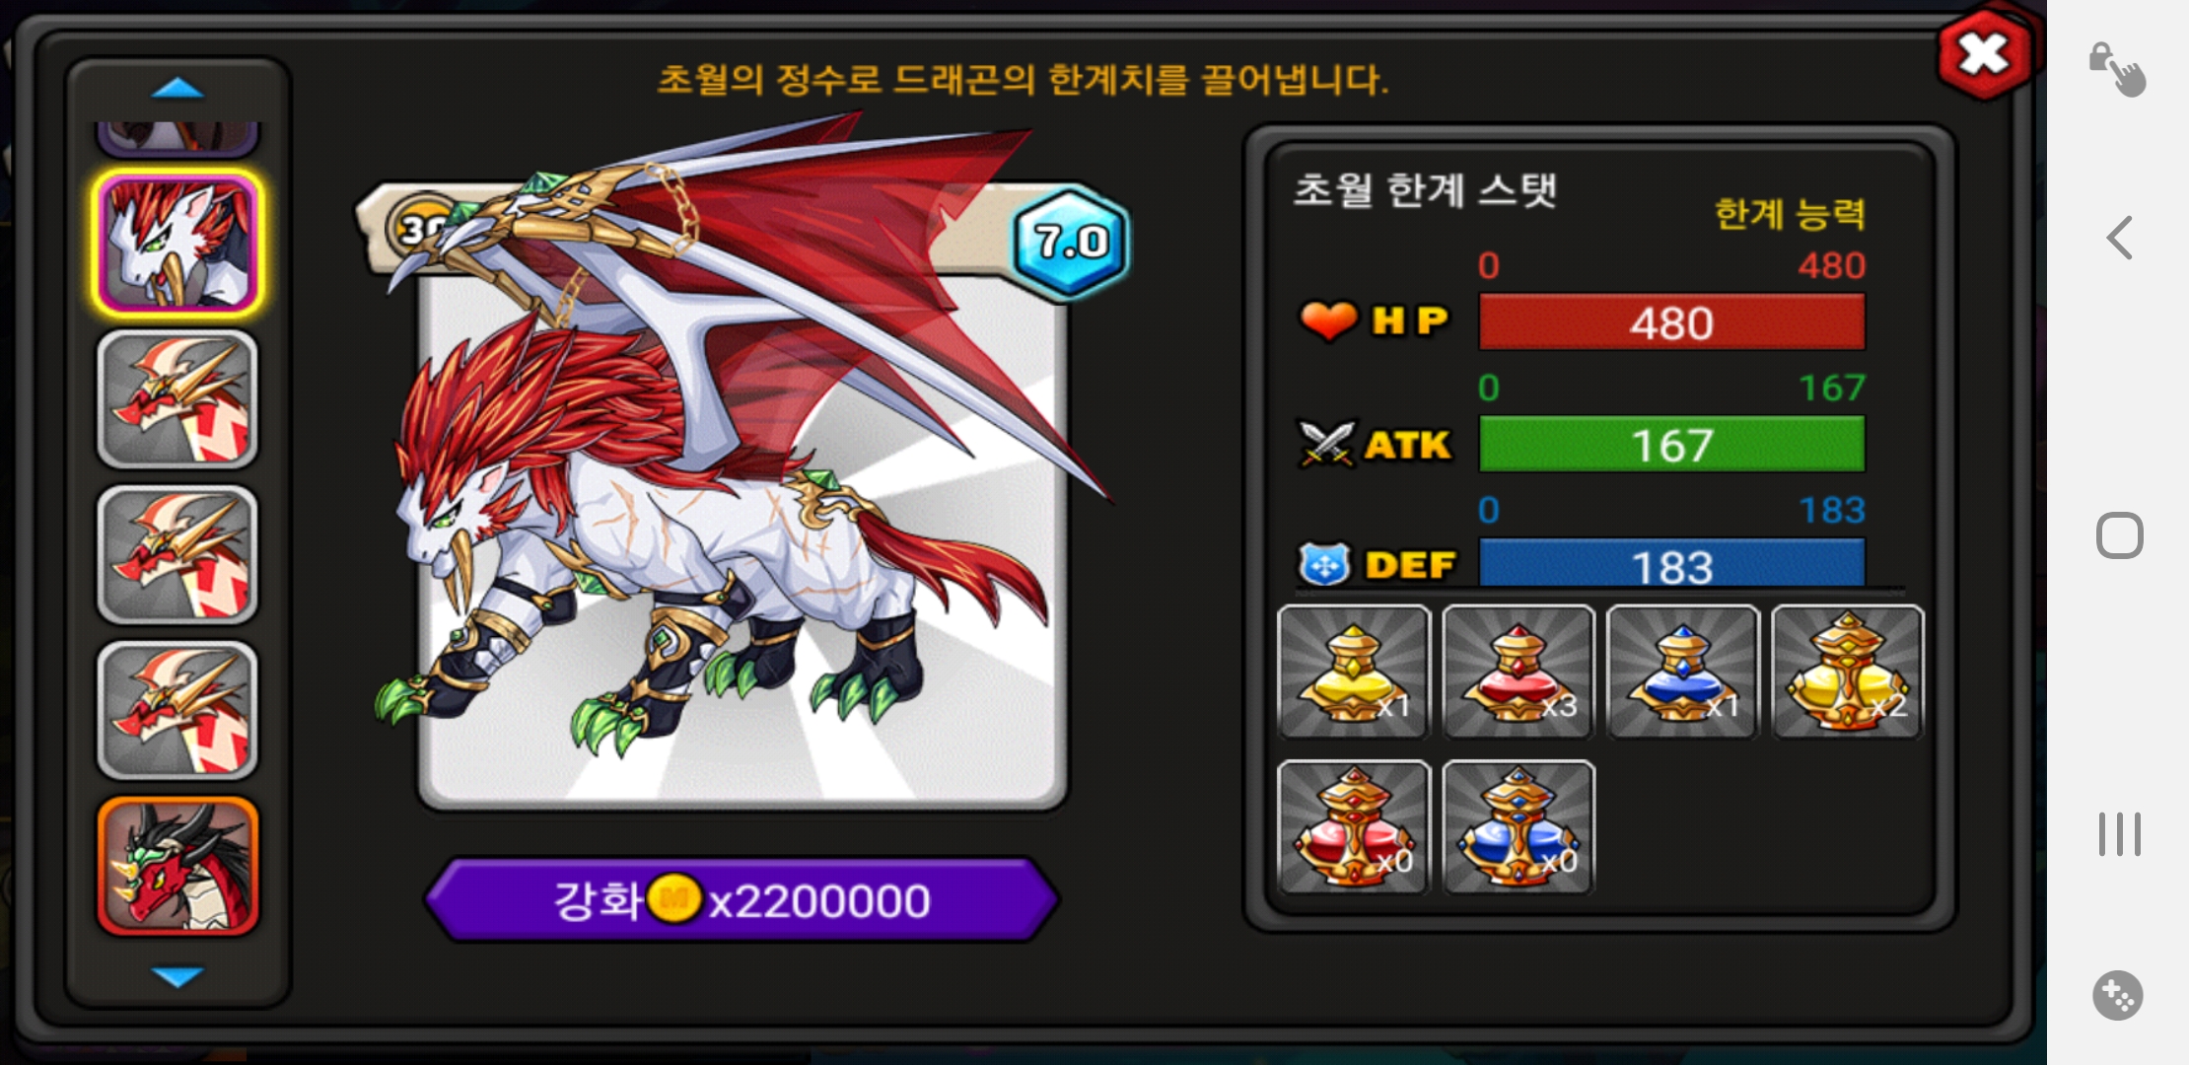2189x1065 pixels.
Task: Select the small yellow essence potion x1
Action: coord(1353,672)
